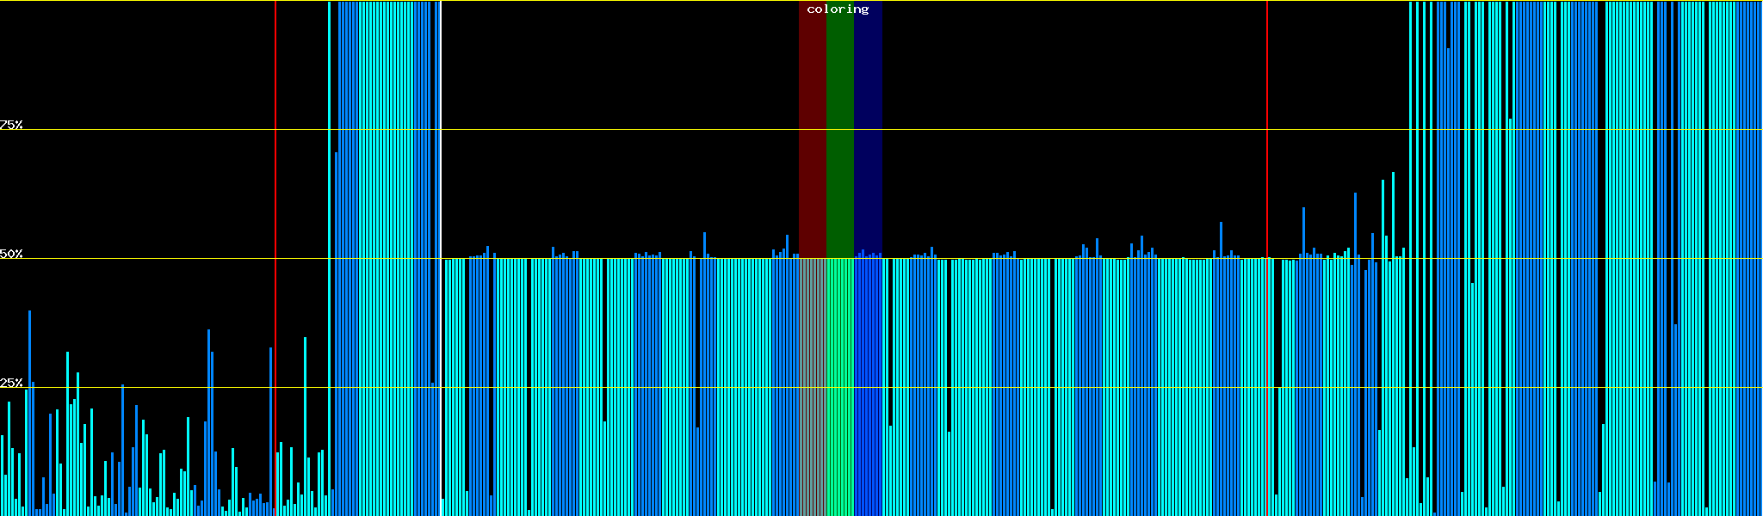Viewport: 1763px width, 516px height.
Task: Click the white vertical line after first full-height block
Action: 441,129
